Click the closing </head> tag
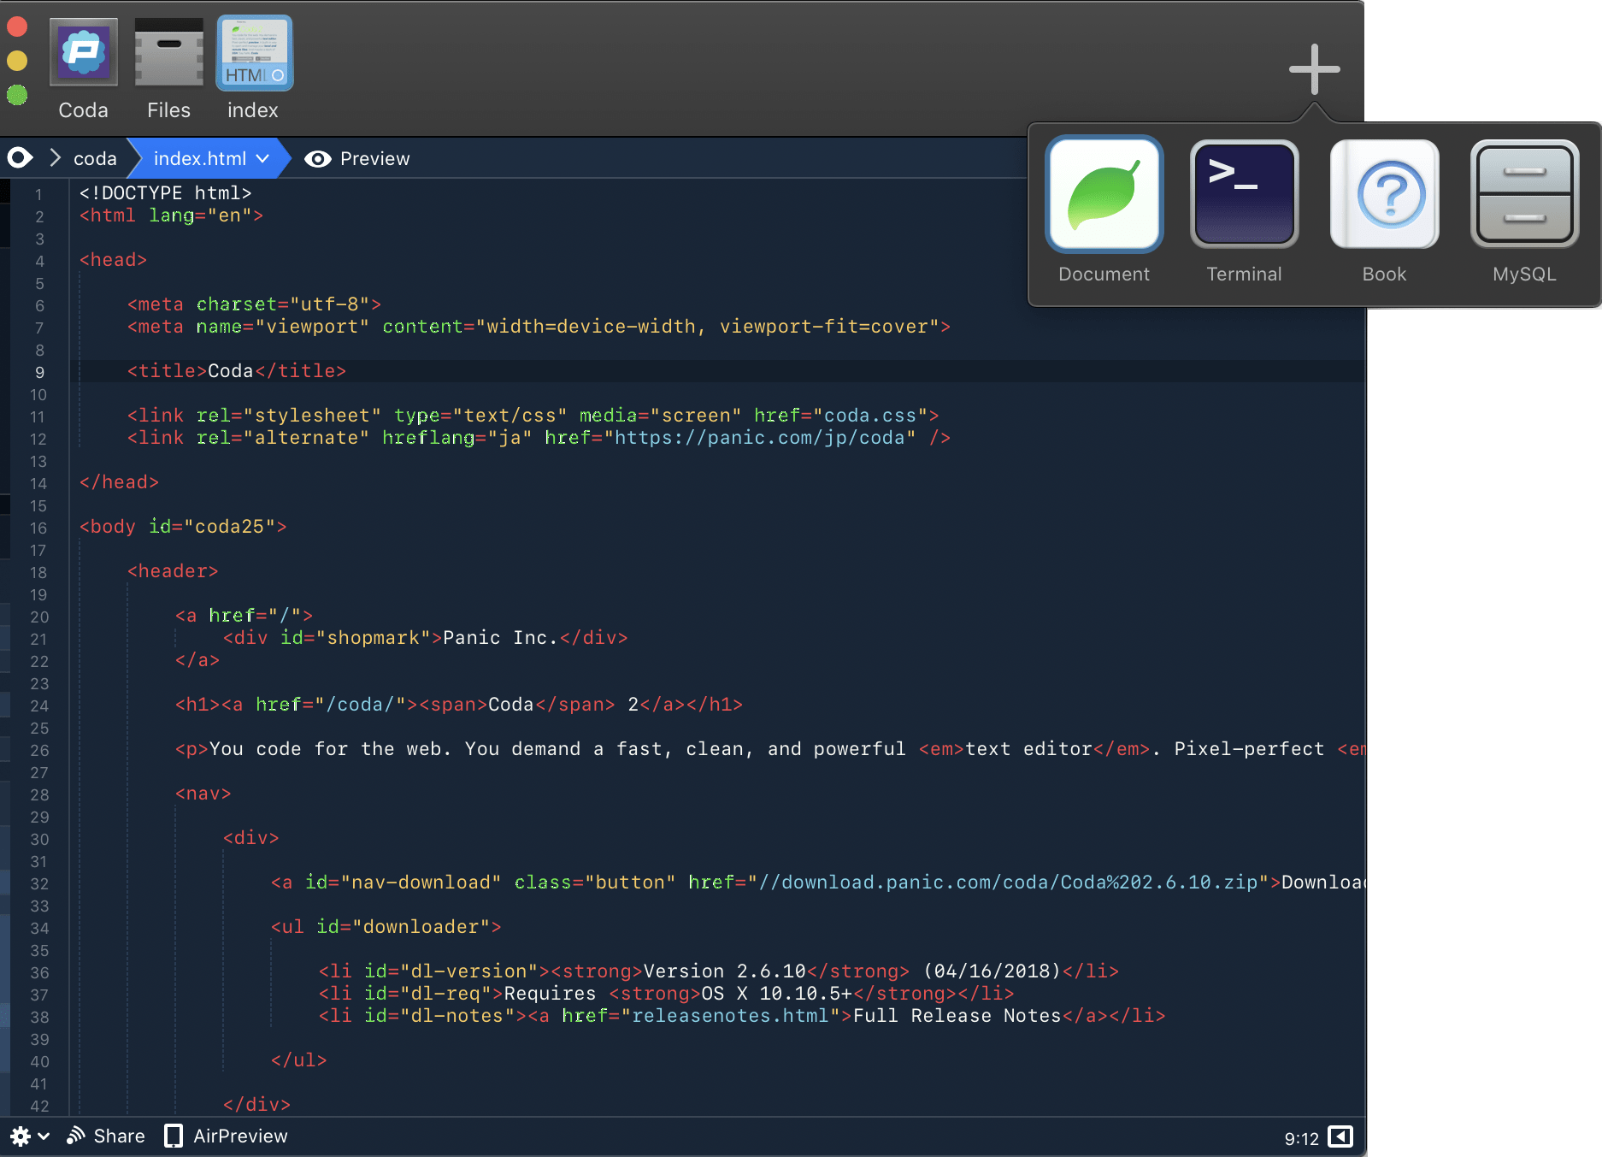The width and height of the screenshot is (1602, 1157). coord(120,482)
